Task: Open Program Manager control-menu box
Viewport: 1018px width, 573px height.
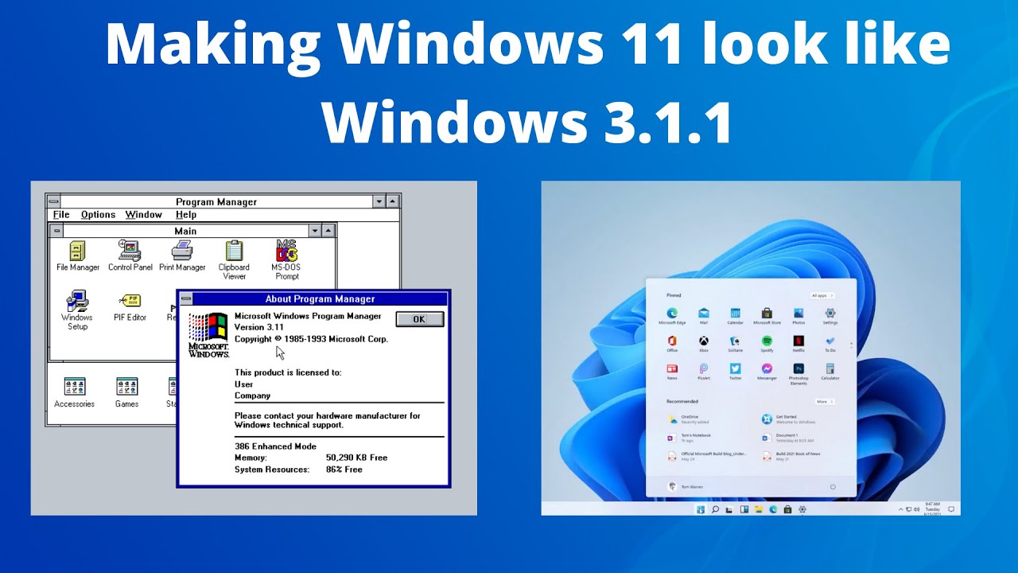Action: 53,202
